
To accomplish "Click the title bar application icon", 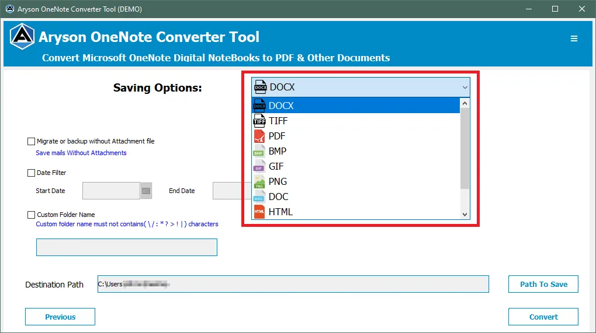I will 9,9.
